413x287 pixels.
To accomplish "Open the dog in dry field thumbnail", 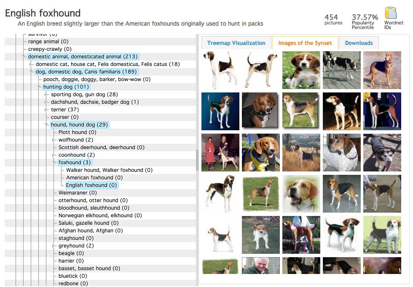I will click(301, 153).
